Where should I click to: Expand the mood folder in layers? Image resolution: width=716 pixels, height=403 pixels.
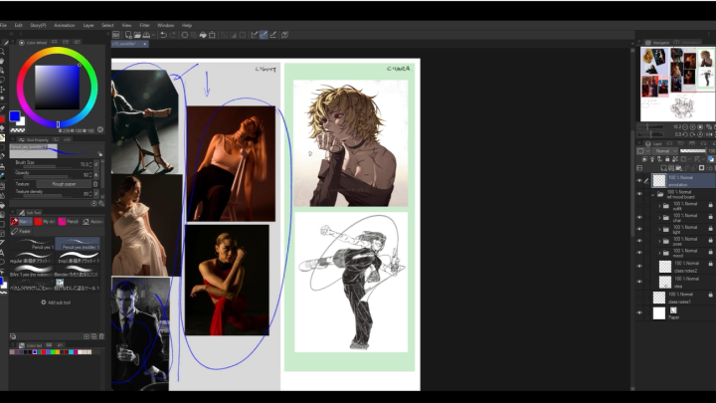pos(659,253)
